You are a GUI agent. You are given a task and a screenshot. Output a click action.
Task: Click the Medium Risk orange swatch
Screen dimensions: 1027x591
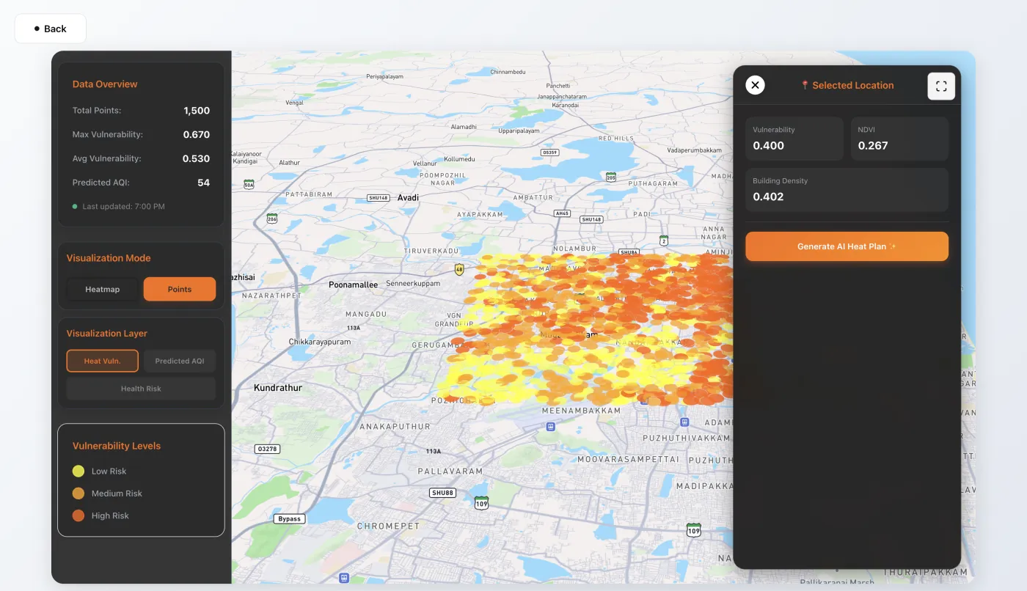pos(78,493)
